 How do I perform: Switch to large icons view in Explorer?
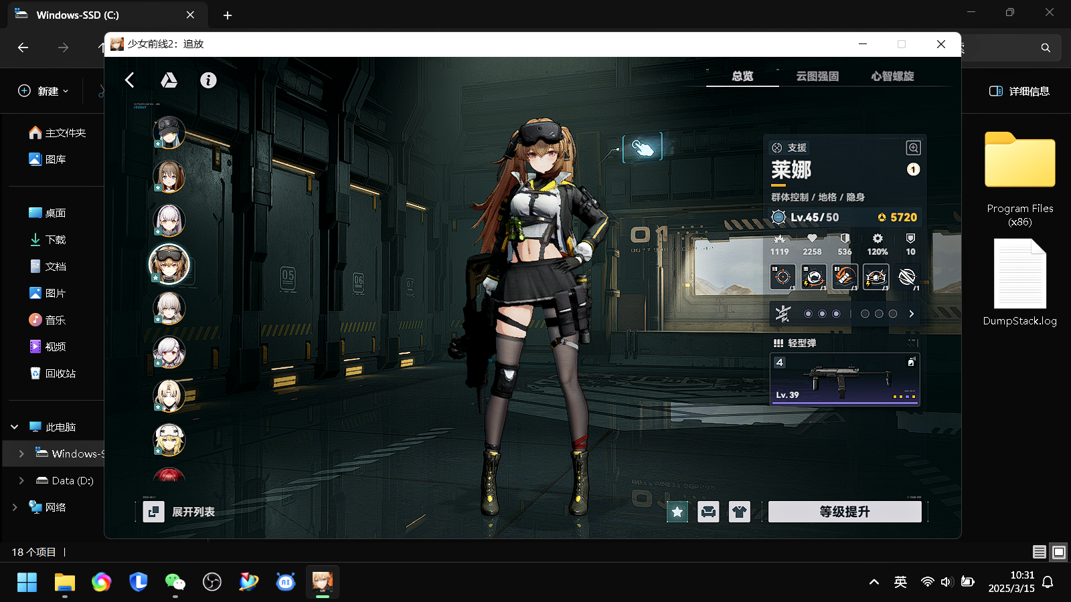point(1059,552)
